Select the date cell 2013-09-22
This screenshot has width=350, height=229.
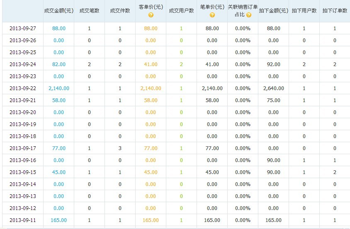click(23, 88)
